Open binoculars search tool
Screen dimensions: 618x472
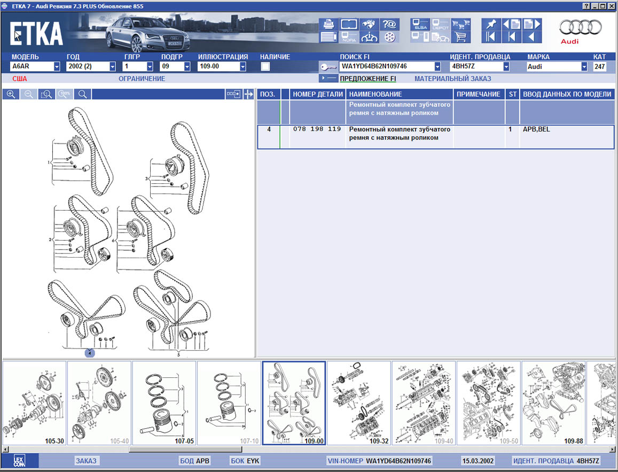pyautogui.click(x=370, y=25)
